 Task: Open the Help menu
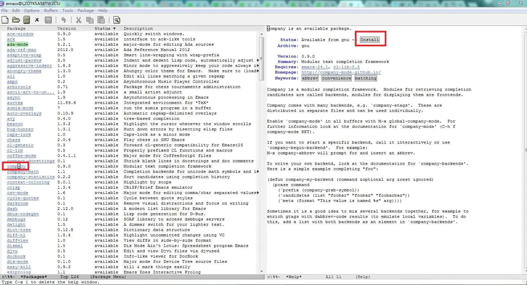click(103, 11)
